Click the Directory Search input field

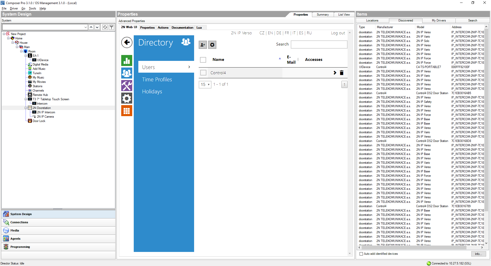coord(319,45)
